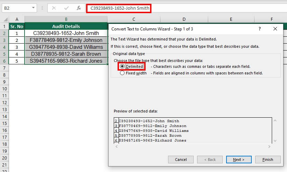Select row 20 header

4,158
